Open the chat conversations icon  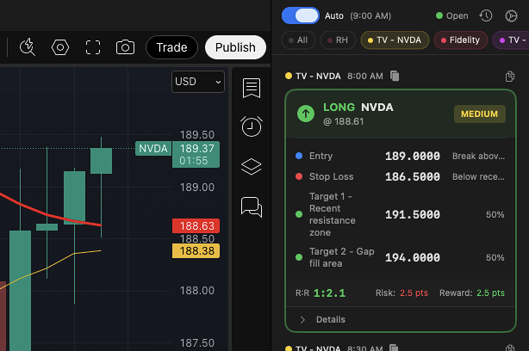tap(252, 206)
